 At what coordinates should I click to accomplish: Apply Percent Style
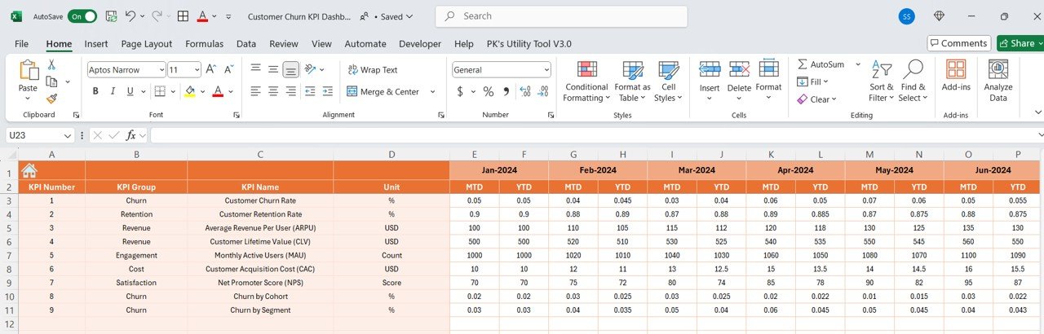(x=488, y=91)
